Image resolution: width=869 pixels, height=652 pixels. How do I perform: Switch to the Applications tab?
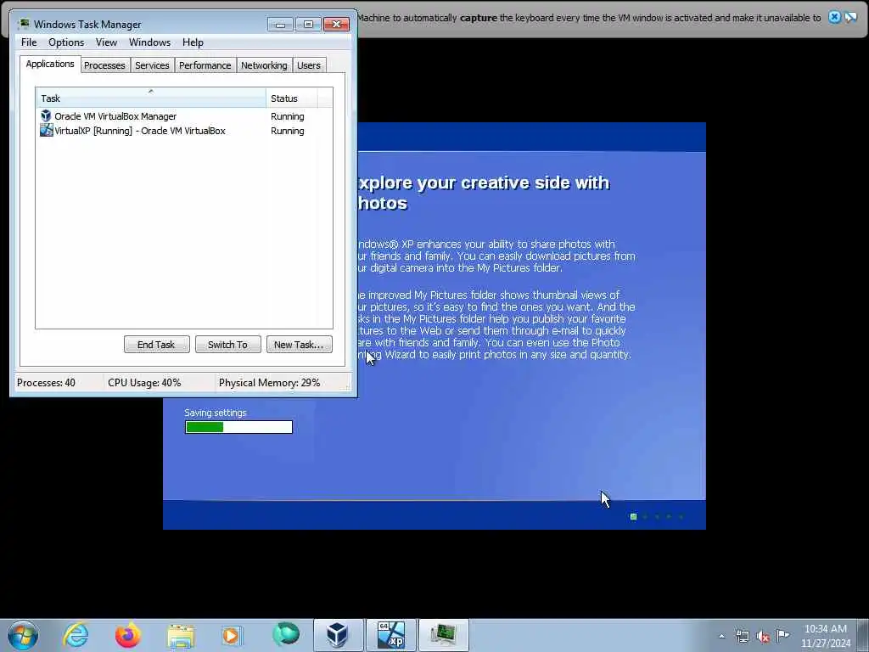point(50,64)
